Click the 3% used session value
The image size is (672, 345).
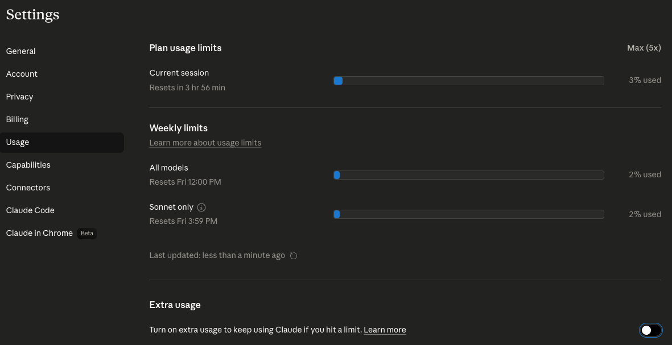[x=645, y=81]
